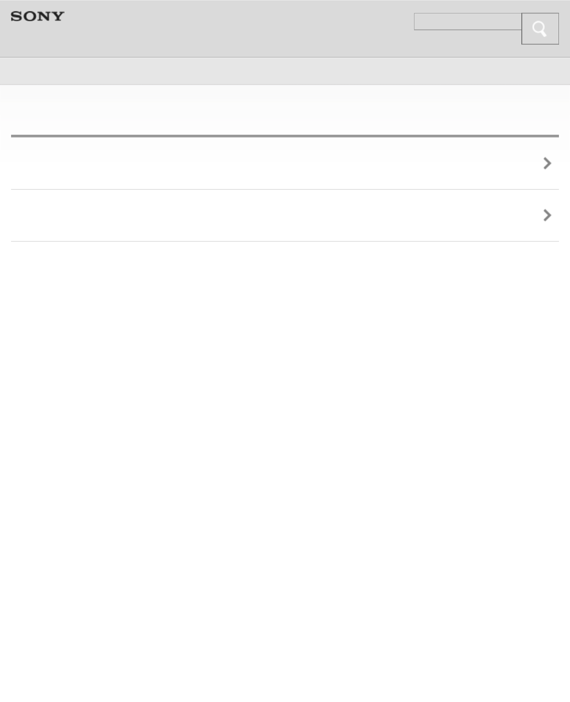The height and width of the screenshot is (702, 570).
Task: Tap the arrow icon on the upper row
Action: click(547, 164)
